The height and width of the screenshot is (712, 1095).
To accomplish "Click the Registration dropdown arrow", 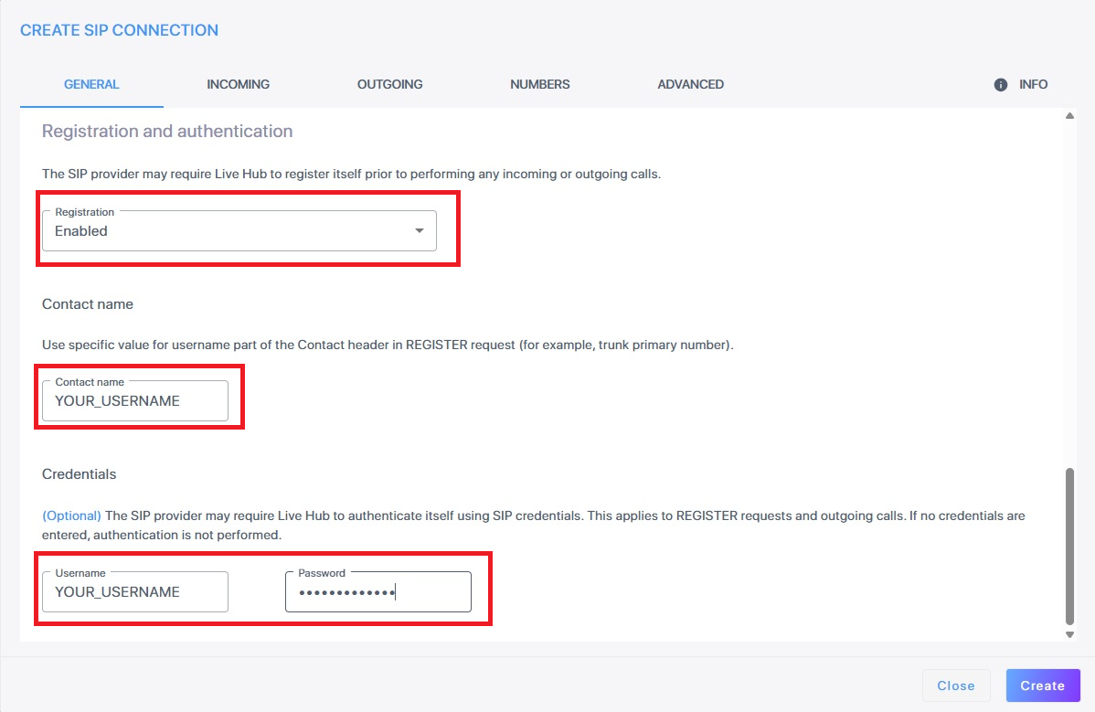I will [x=420, y=231].
